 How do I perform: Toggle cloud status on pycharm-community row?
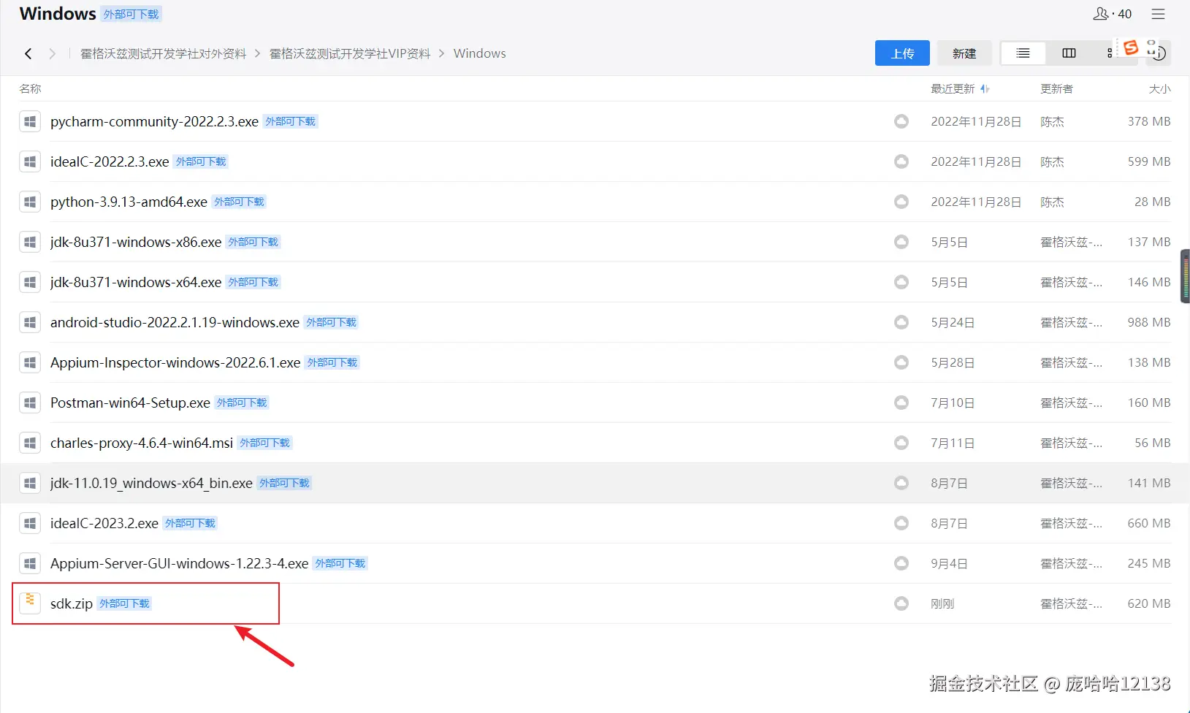coord(901,121)
